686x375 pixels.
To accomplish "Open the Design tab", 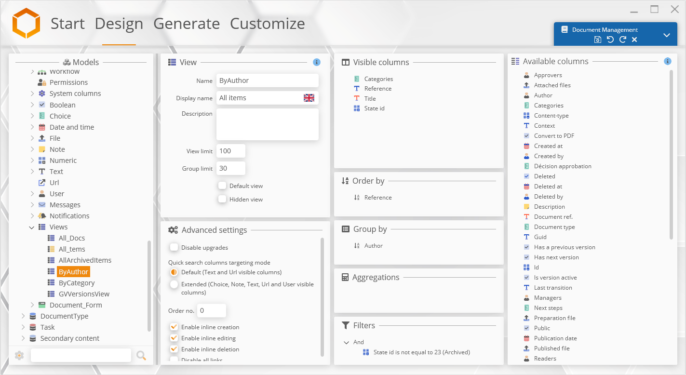I will point(119,24).
